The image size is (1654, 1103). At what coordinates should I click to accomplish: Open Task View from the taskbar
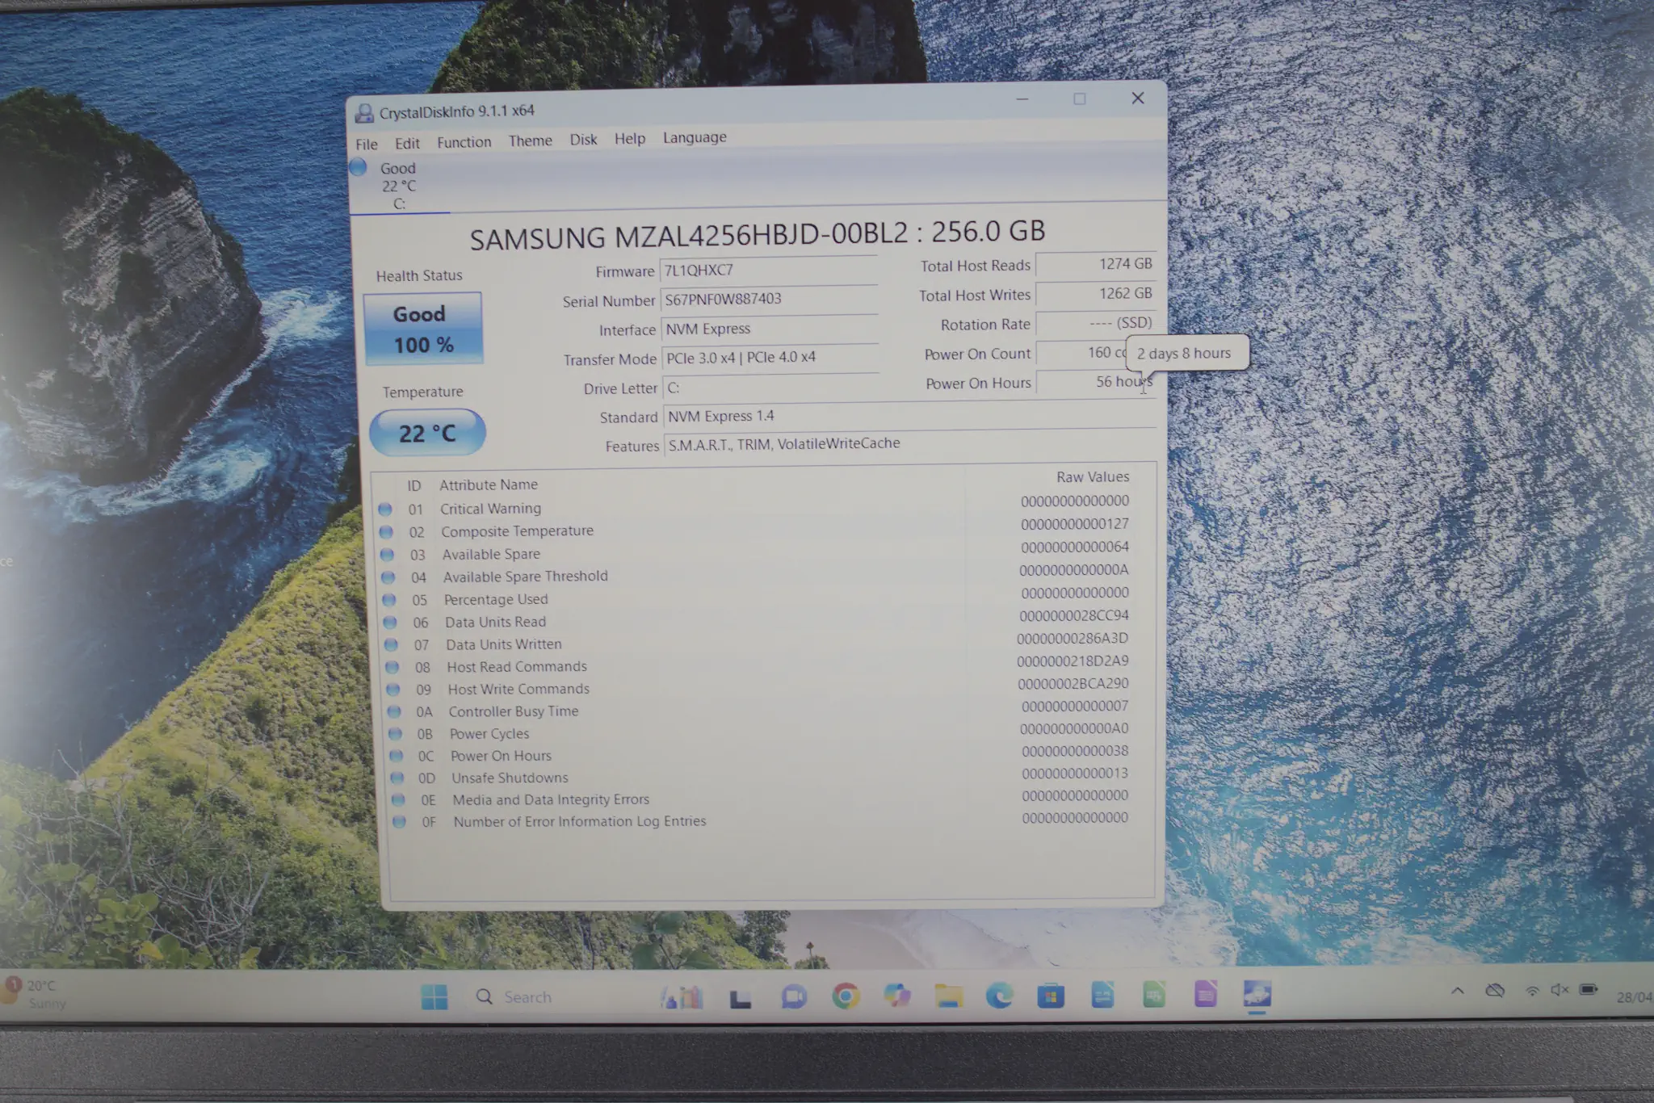coord(740,1000)
